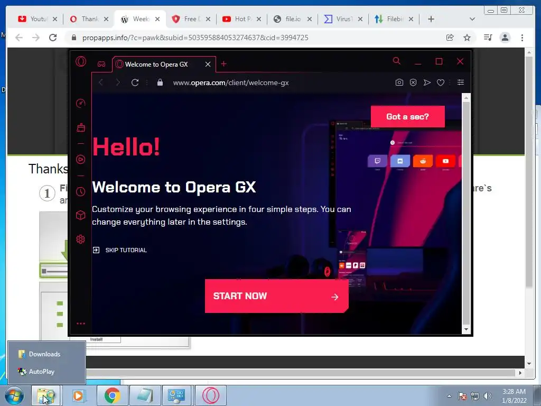Open Chrome media control icon

tap(488, 38)
